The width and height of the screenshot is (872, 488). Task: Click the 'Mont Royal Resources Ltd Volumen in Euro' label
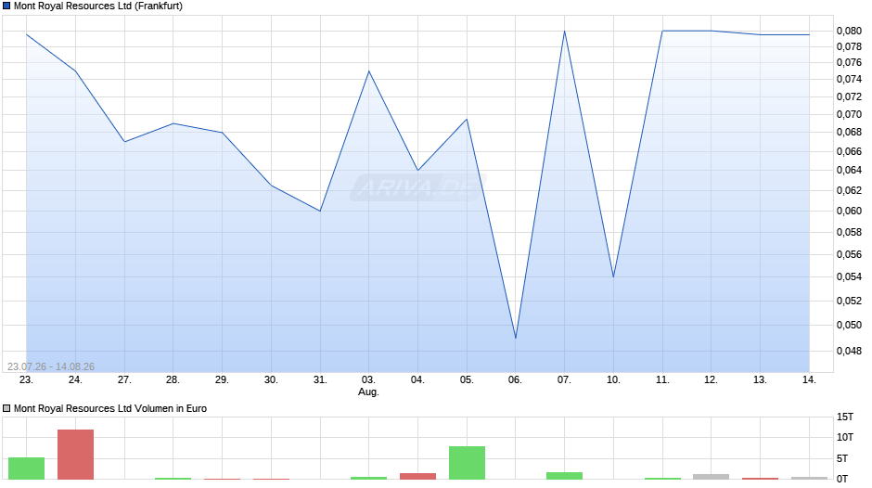(x=110, y=408)
